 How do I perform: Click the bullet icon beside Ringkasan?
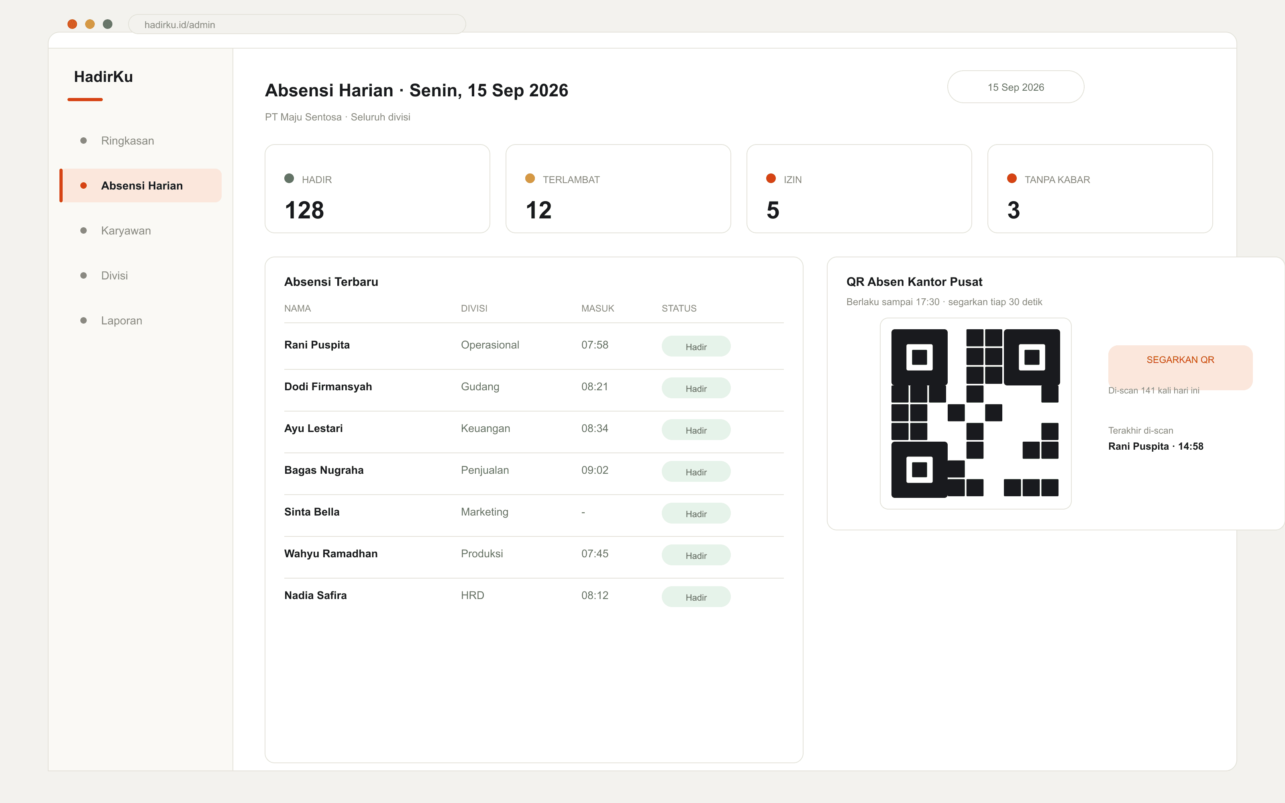[84, 141]
